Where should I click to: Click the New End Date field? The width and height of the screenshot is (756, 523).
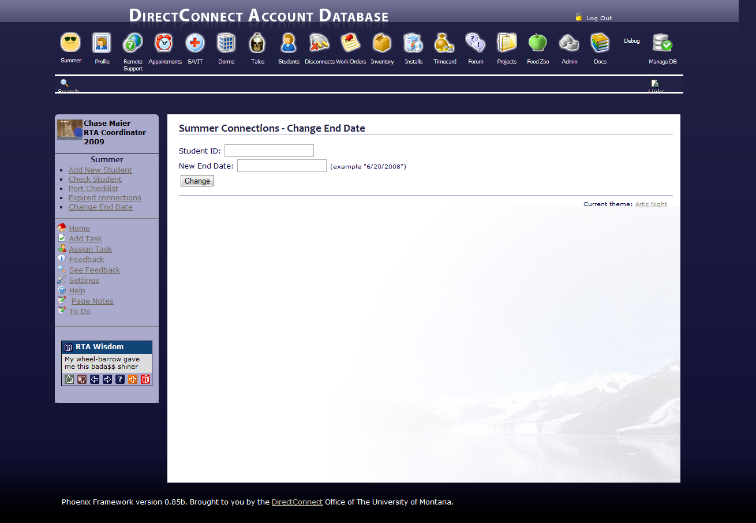[282, 166]
